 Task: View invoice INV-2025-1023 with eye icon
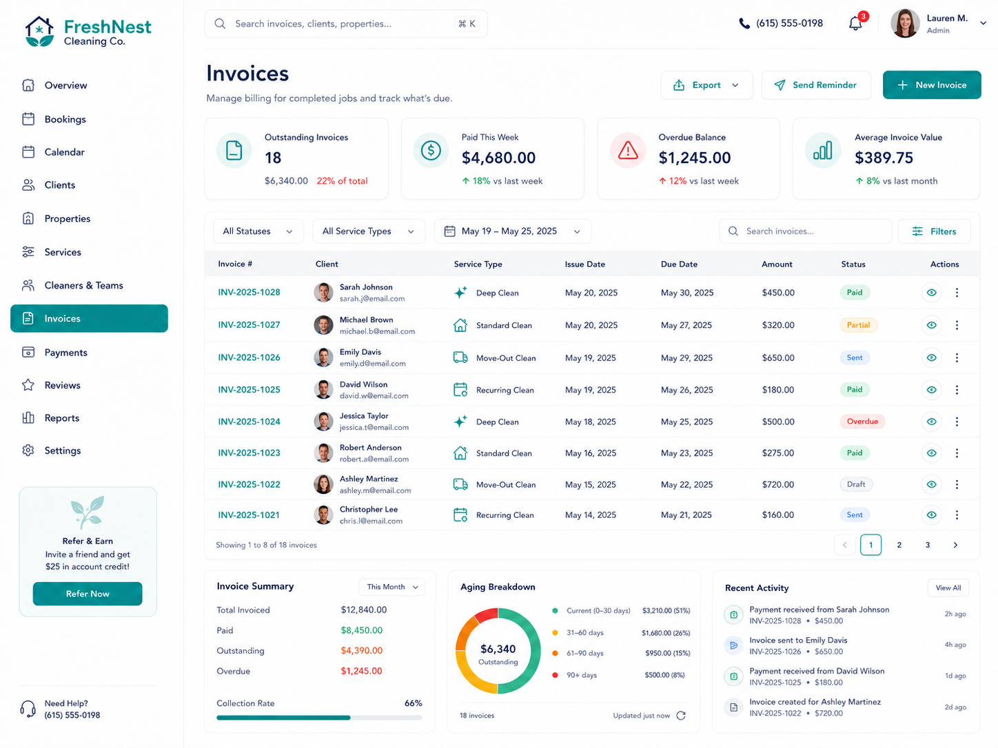coord(931,453)
